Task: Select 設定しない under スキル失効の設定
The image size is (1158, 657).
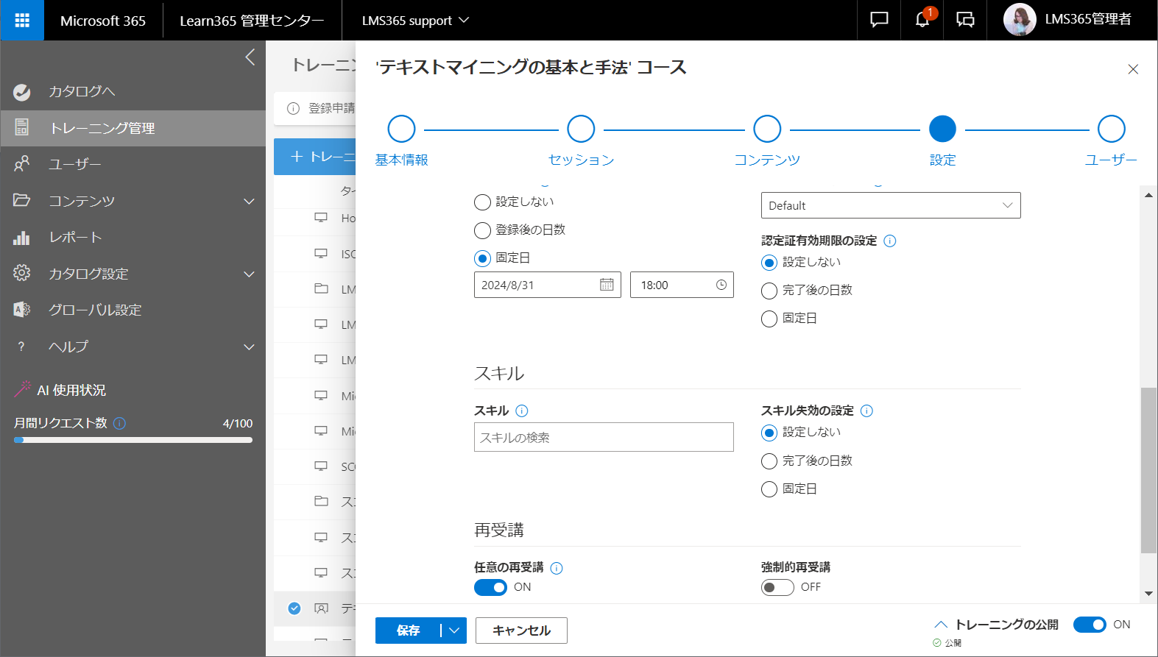Action: [769, 433]
